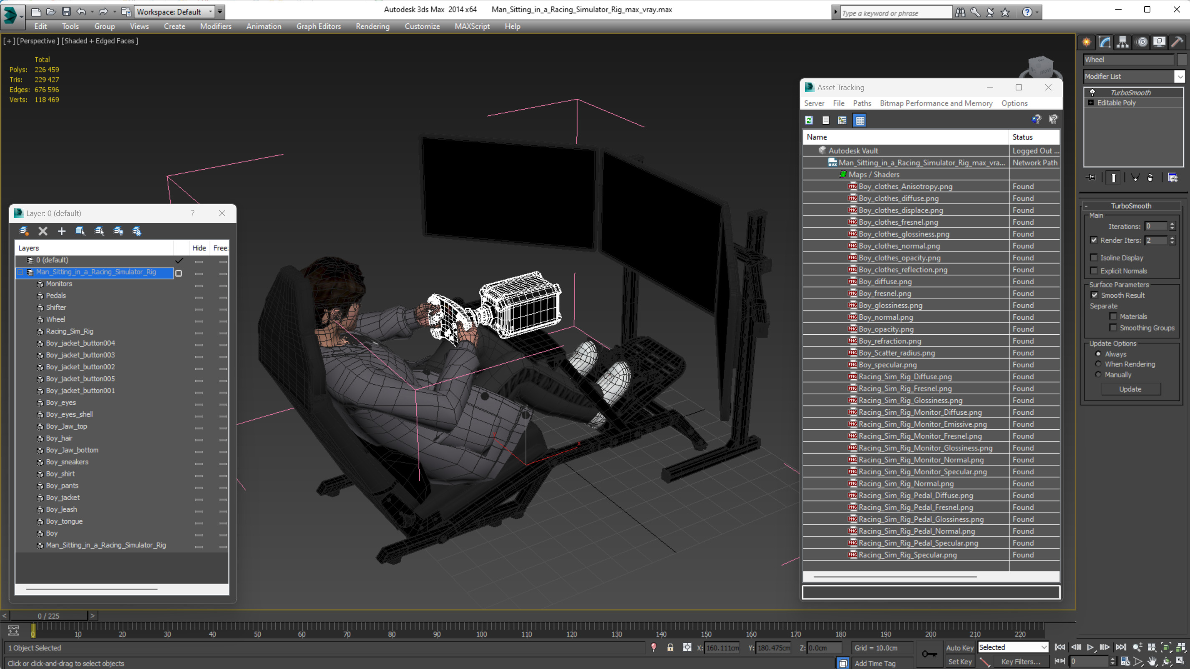
Task: Click the Undo arrow in title bar
Action: pyautogui.click(x=81, y=12)
